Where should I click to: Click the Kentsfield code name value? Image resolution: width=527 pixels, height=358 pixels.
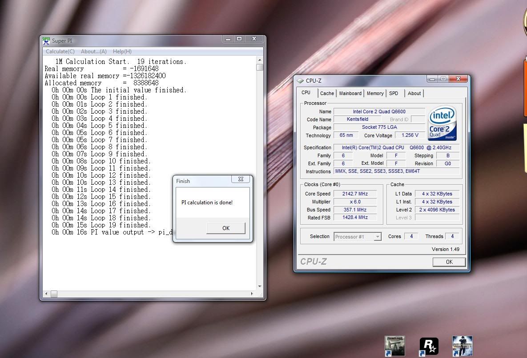(x=357, y=119)
